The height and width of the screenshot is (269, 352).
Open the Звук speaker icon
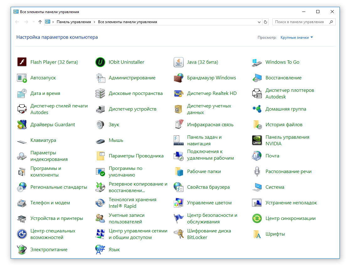coord(100,125)
